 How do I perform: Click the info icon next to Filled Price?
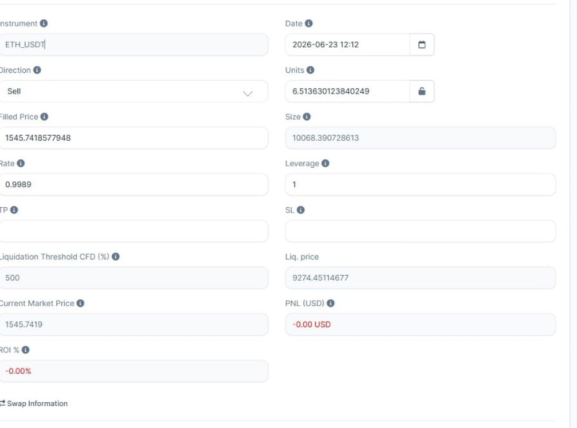tap(44, 117)
